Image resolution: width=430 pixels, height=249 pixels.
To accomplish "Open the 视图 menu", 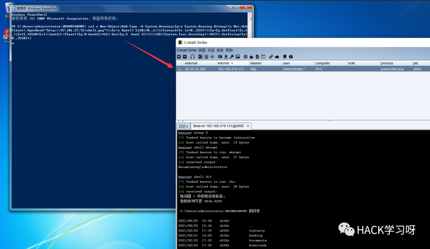I will (x=202, y=50).
